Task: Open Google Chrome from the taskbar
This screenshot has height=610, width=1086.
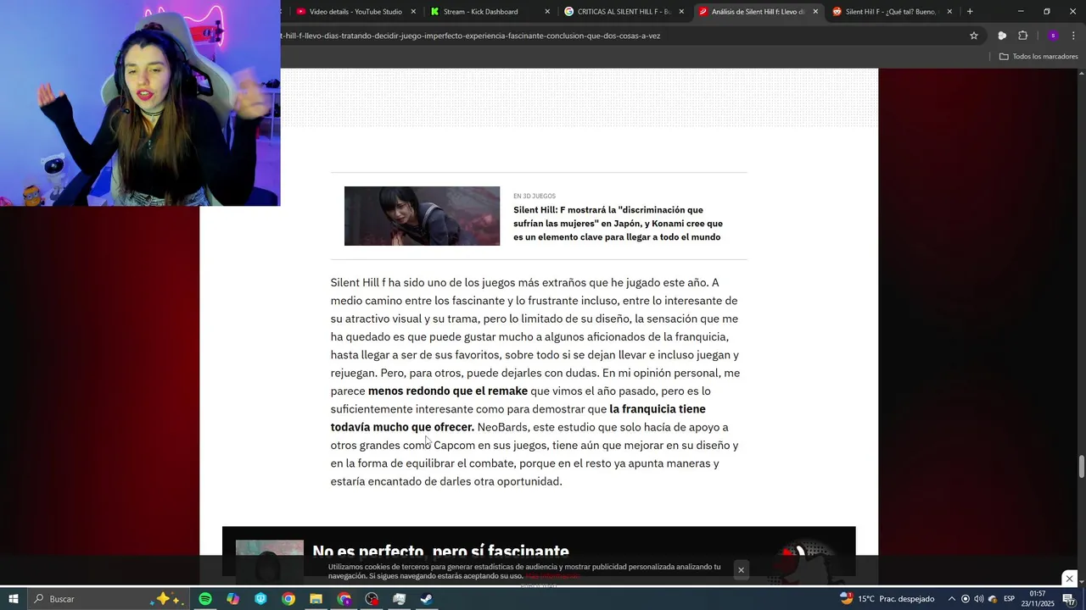Action: click(x=288, y=599)
